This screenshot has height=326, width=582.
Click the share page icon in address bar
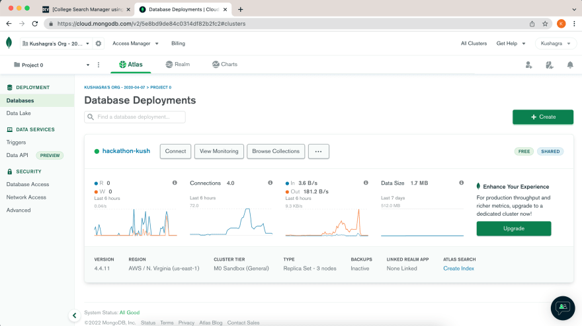(x=532, y=24)
